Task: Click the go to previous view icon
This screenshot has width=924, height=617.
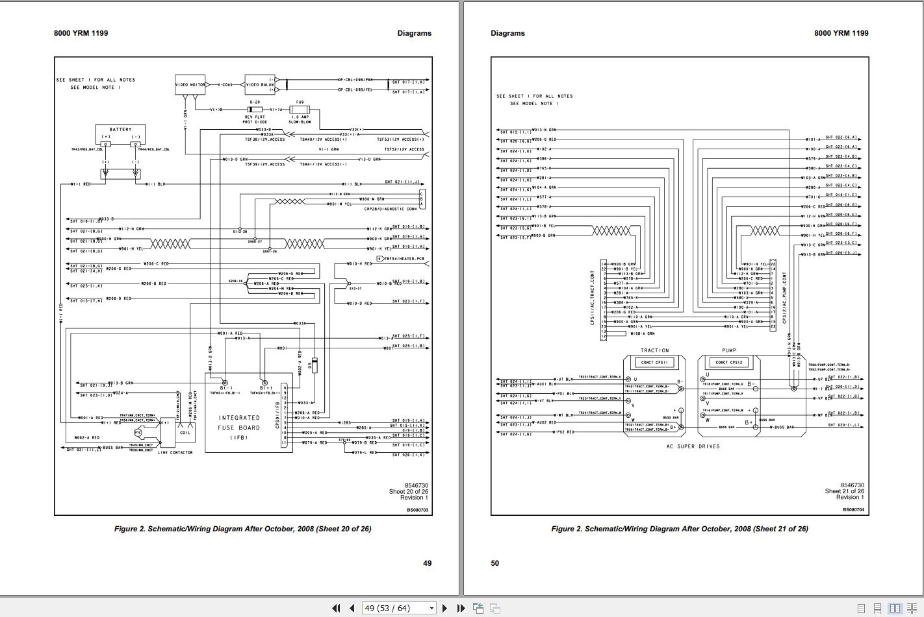Action: [478, 608]
